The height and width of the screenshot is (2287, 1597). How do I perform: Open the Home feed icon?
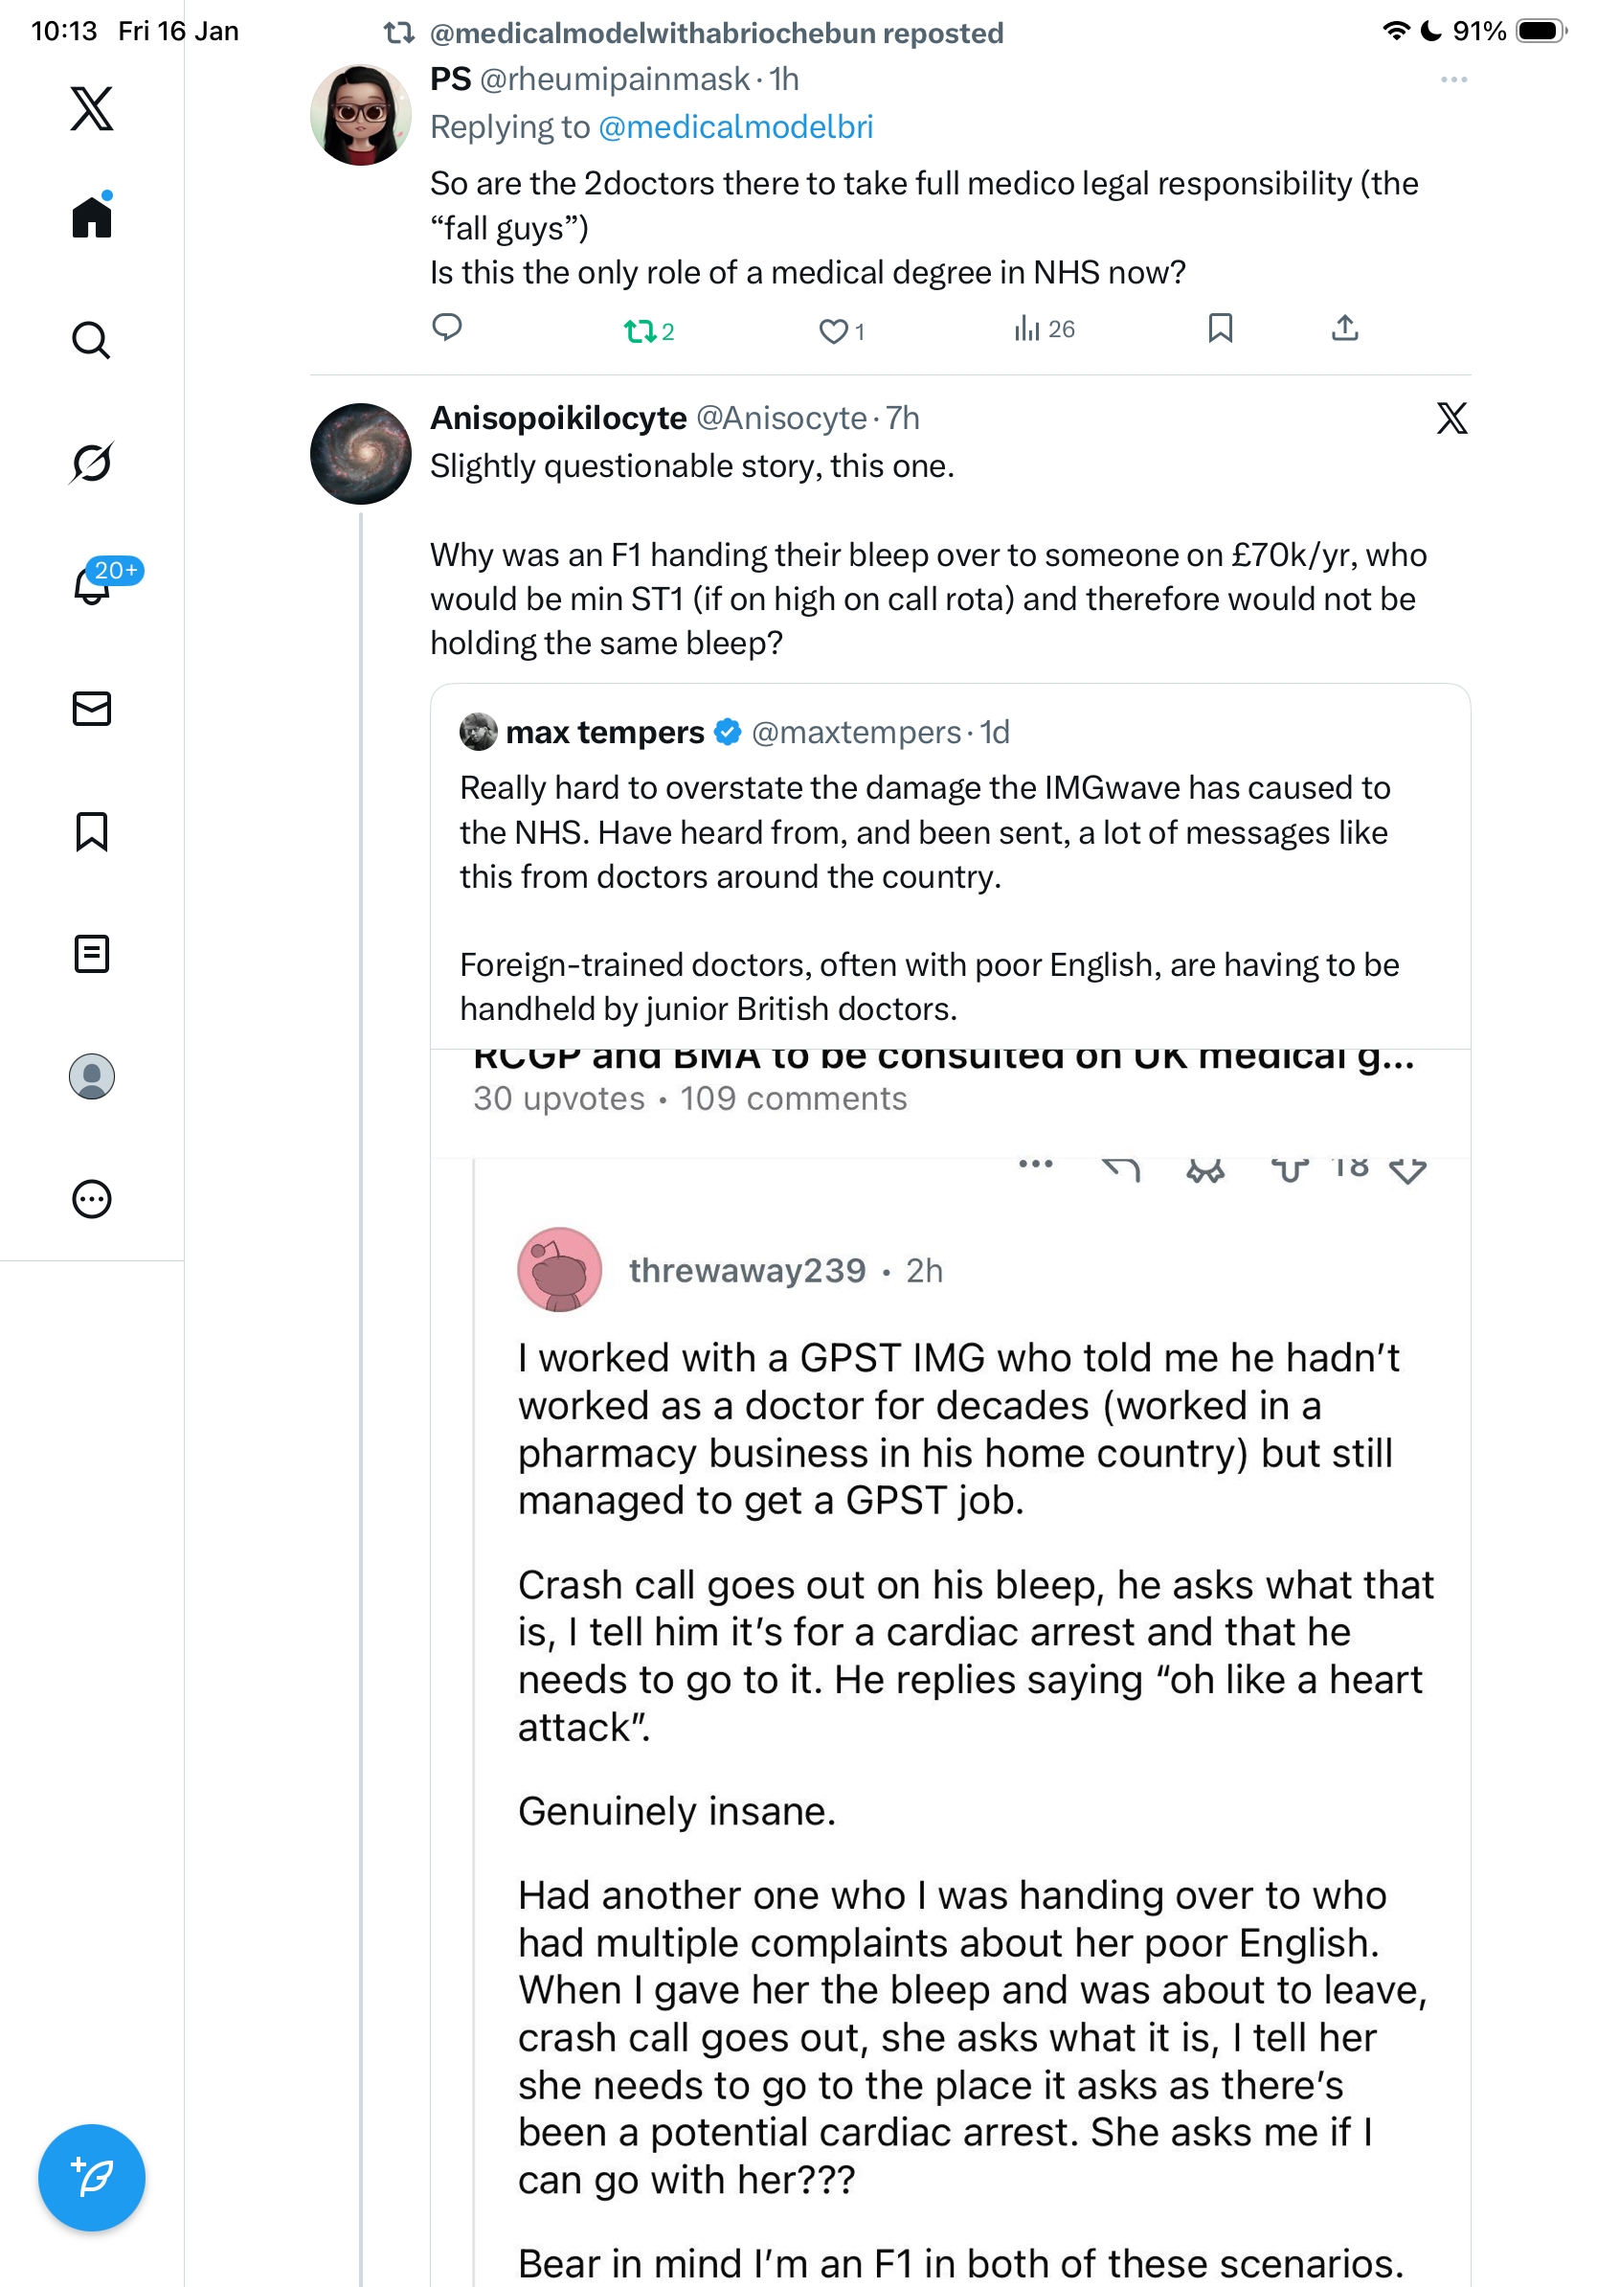pos(92,217)
